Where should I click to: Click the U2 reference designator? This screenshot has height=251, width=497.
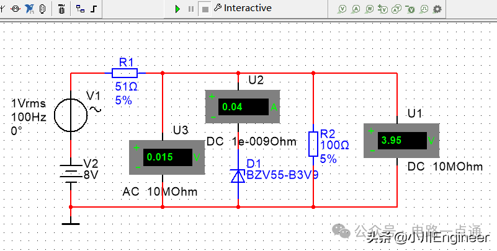coord(256,81)
